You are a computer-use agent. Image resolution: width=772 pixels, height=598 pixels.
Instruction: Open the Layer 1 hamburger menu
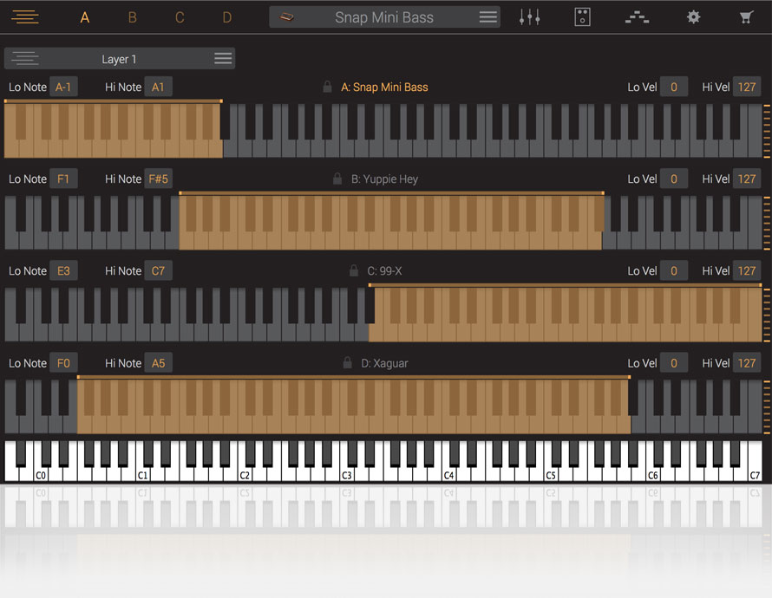(223, 59)
